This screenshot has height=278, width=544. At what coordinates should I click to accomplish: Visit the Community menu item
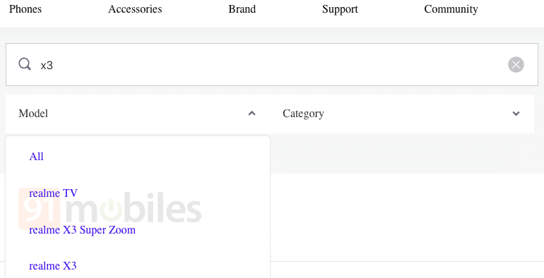point(451,9)
